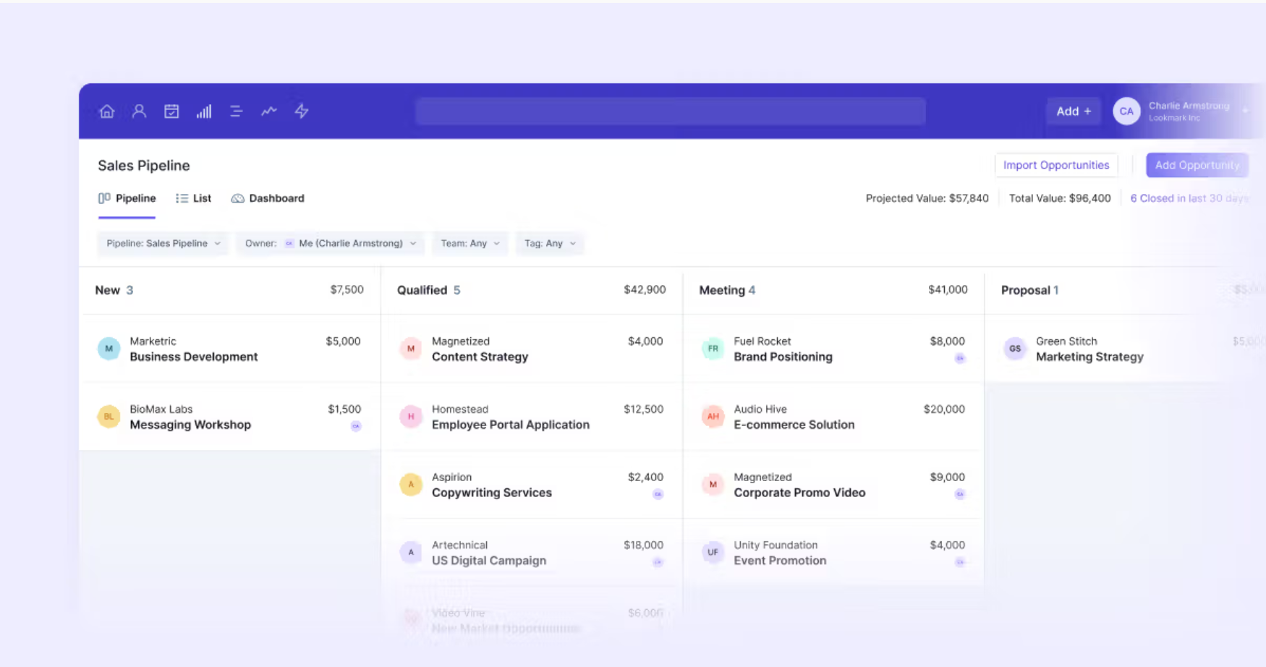Open the Home icon in top navigation
This screenshot has width=1266, height=667.
[107, 111]
